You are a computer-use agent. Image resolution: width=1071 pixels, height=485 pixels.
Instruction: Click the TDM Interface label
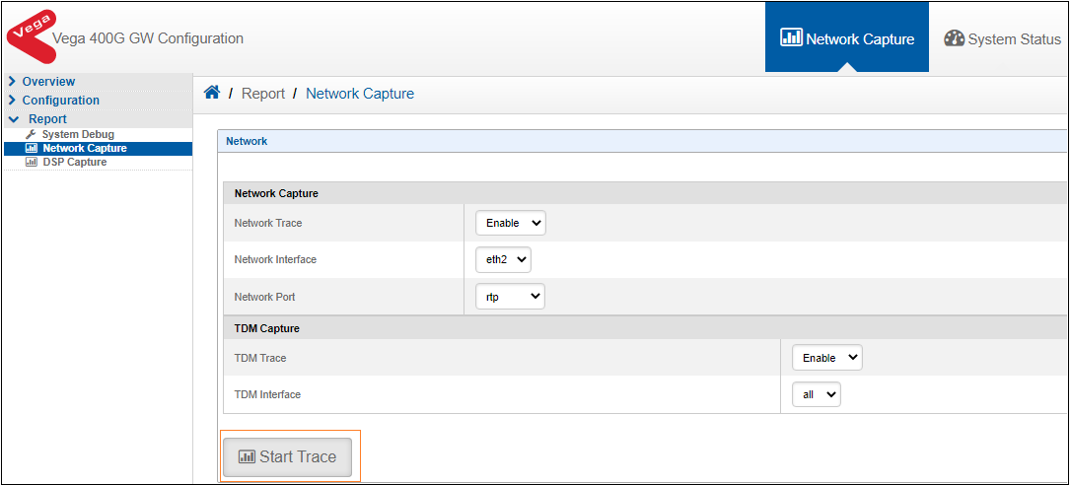pyautogui.click(x=267, y=394)
